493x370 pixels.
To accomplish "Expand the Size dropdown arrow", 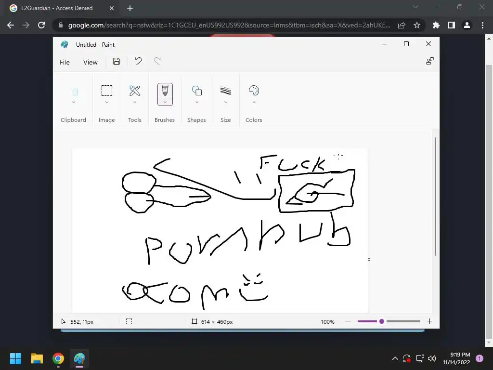I will (x=226, y=102).
